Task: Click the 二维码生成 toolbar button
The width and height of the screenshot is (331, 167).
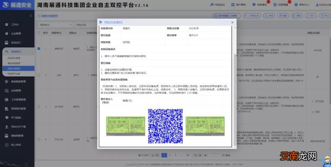Action: [x=252, y=16]
